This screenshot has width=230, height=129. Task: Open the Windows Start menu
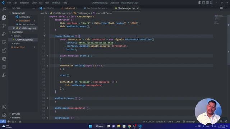click(90, 126)
